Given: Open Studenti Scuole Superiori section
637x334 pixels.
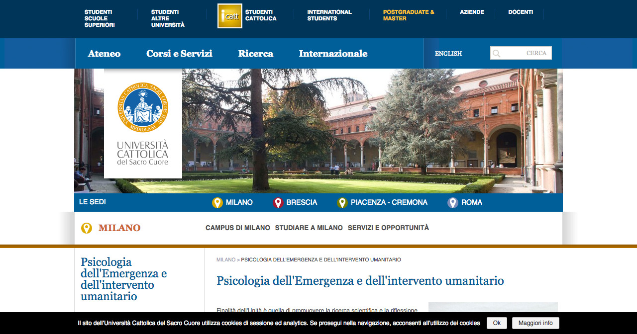Looking at the screenshot, I should click(x=100, y=18).
